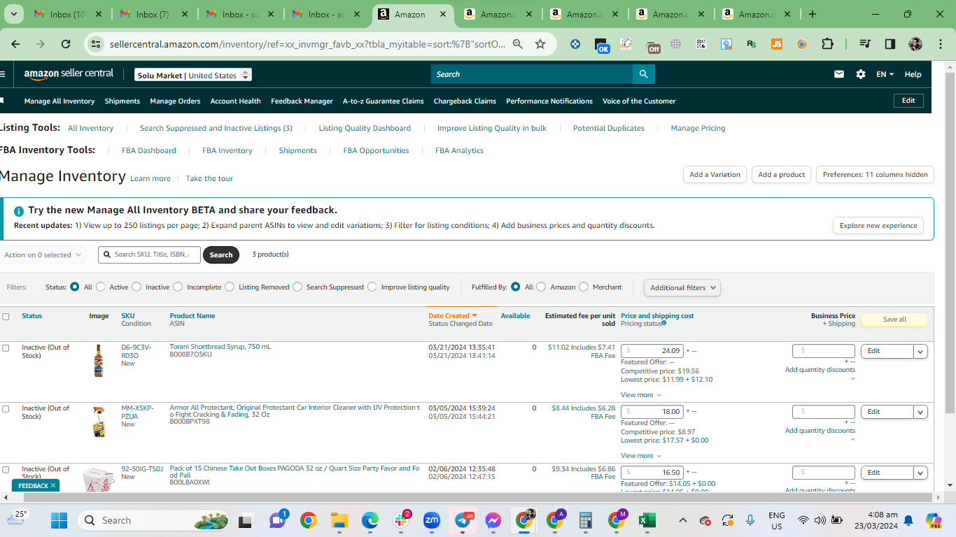The image size is (956, 537).
Task: Open the Edit dropdown arrow for Armor All
Action: coord(920,413)
